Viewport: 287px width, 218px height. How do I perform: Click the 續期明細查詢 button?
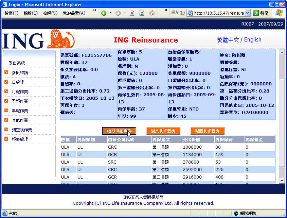tap(119, 131)
